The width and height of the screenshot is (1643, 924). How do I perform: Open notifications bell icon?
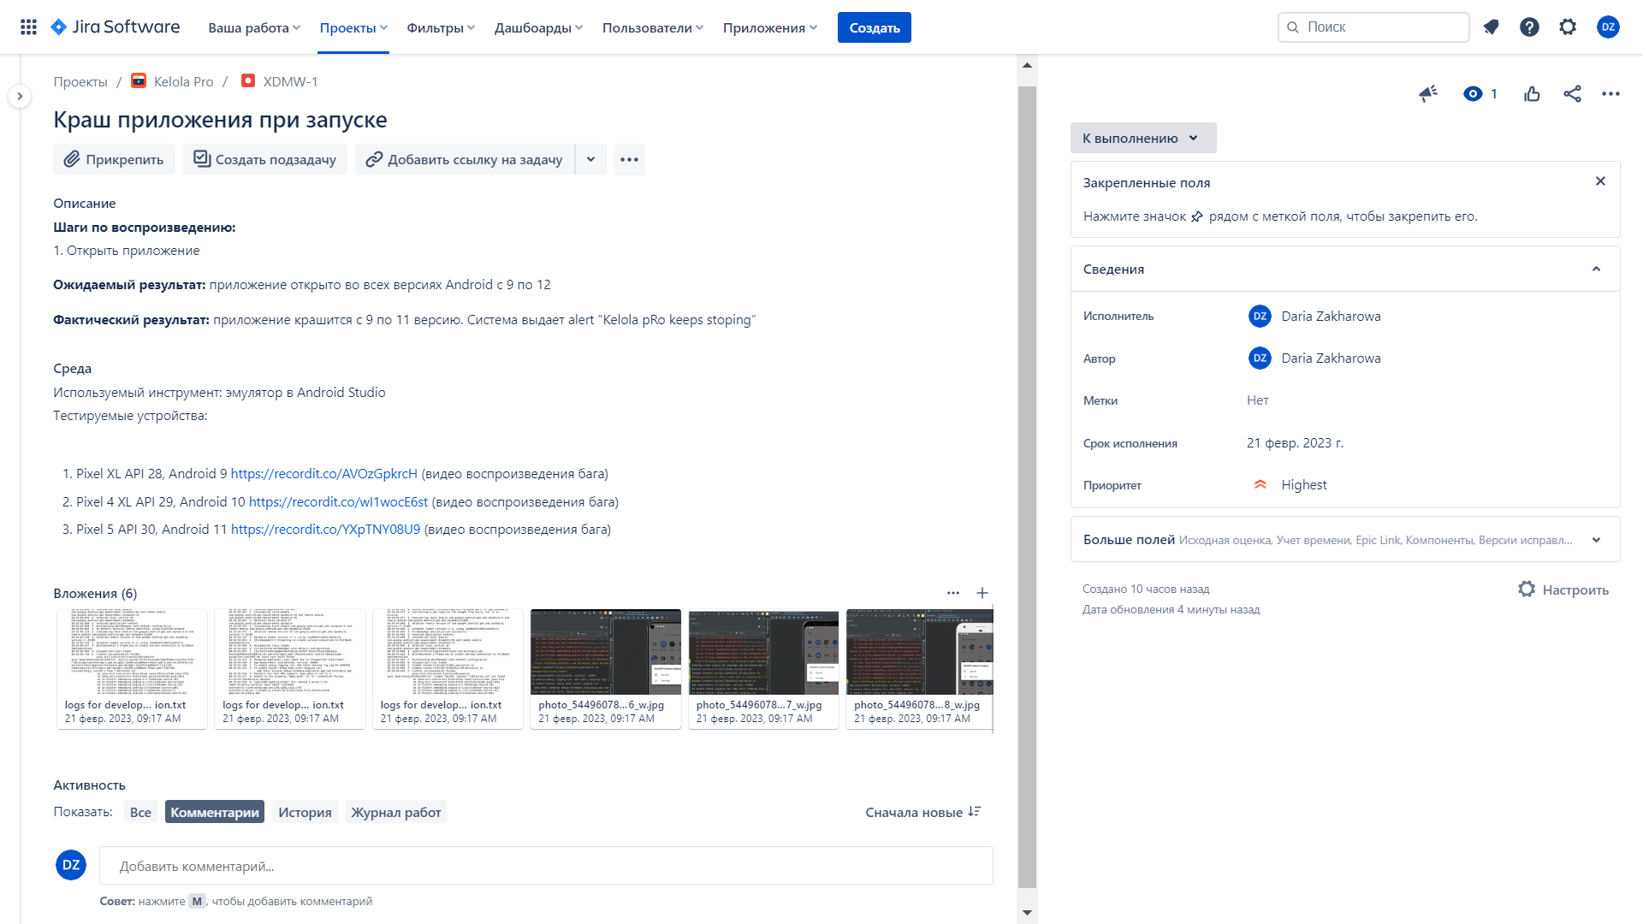tap(1492, 27)
